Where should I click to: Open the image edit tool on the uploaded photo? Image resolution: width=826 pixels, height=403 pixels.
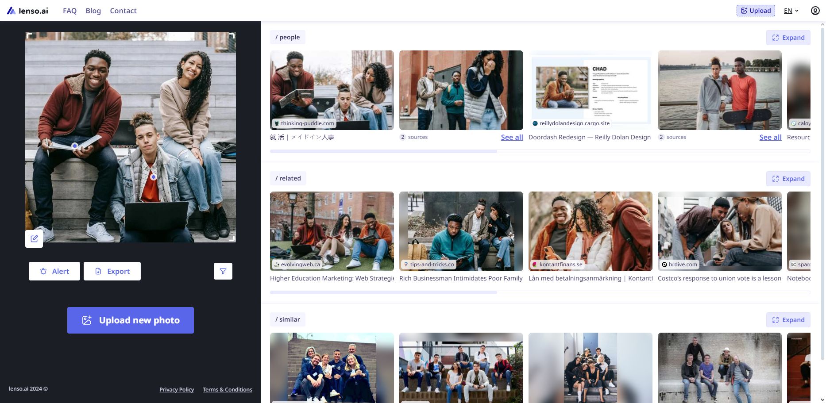34,238
